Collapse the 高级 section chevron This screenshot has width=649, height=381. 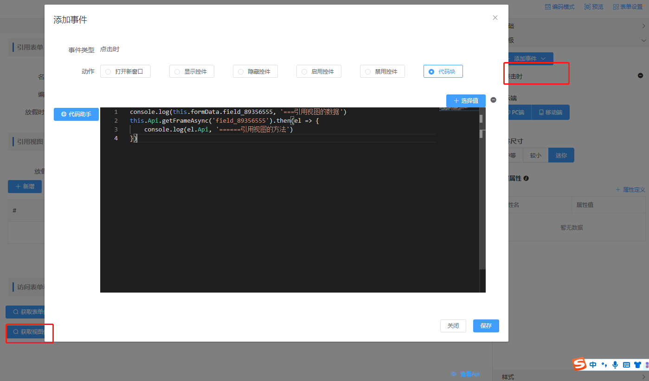643,40
